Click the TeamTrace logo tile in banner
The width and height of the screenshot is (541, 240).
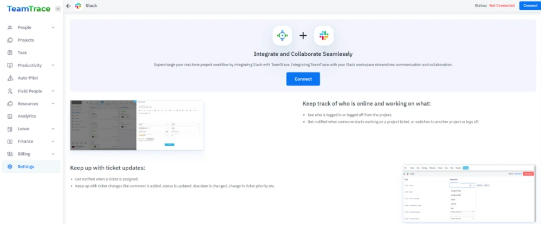pos(282,36)
